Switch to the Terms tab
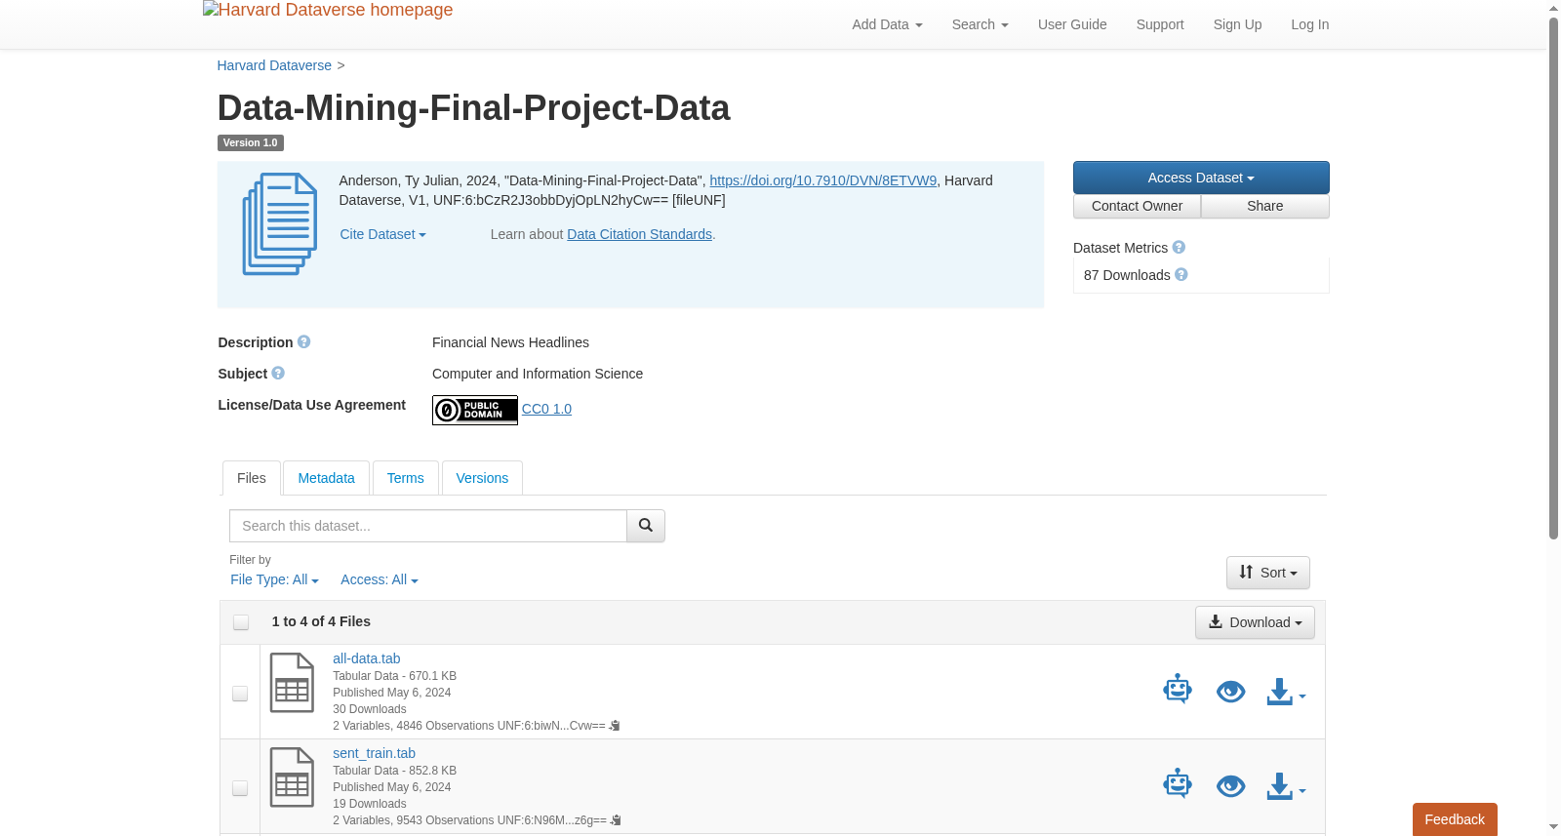The width and height of the screenshot is (1561, 836). 405,478
